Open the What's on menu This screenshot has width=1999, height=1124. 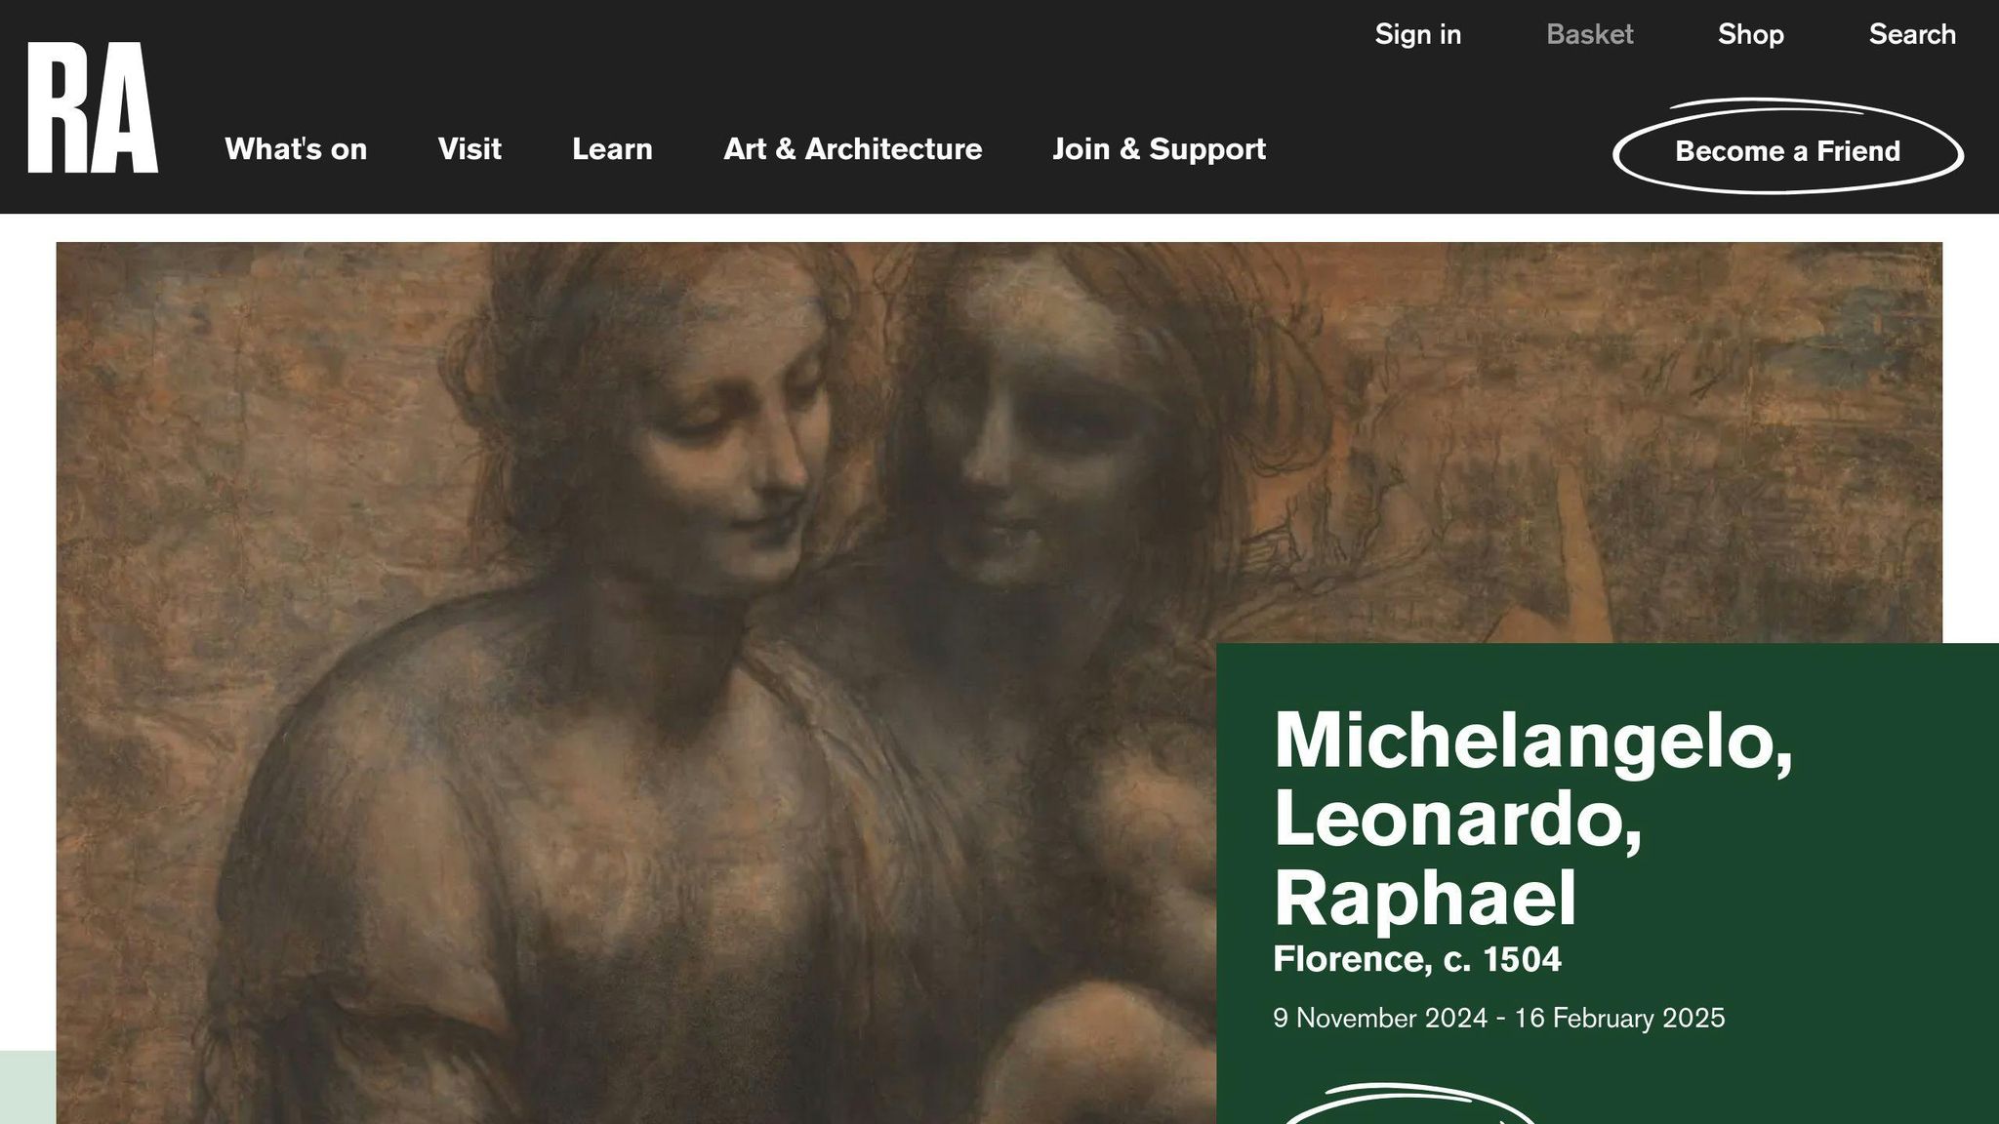tap(296, 149)
